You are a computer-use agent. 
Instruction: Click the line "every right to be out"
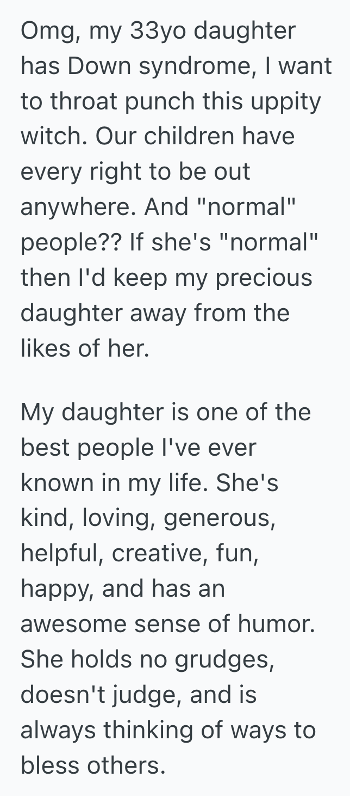click(x=135, y=172)
